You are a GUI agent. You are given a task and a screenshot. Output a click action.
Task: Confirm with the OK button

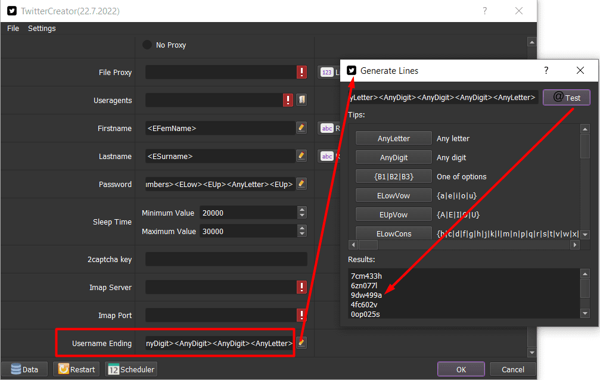(461, 369)
